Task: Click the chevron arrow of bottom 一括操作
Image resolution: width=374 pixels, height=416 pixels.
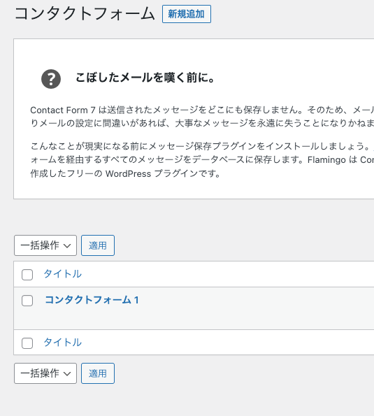Action: point(67,374)
